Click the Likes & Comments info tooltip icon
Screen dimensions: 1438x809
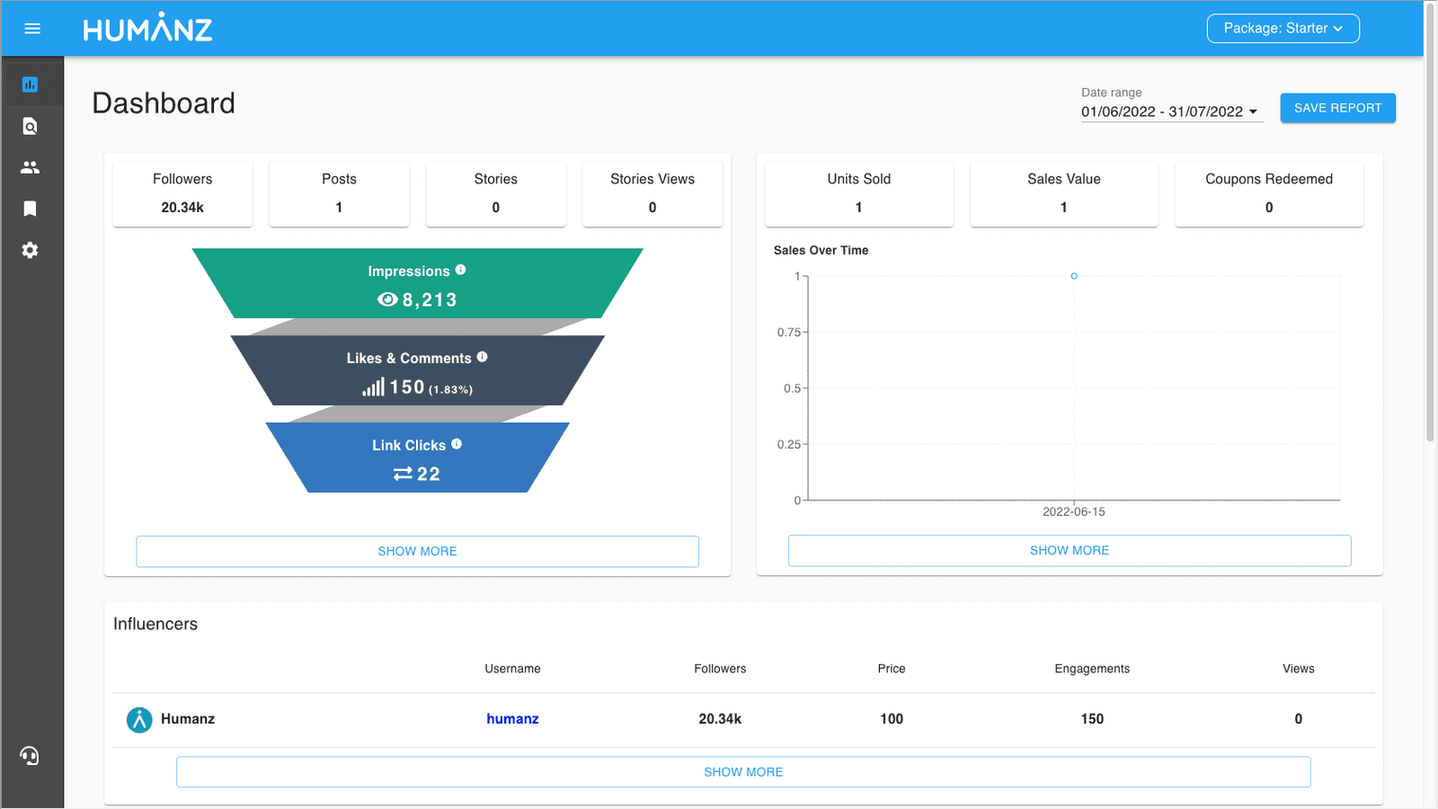pos(483,355)
